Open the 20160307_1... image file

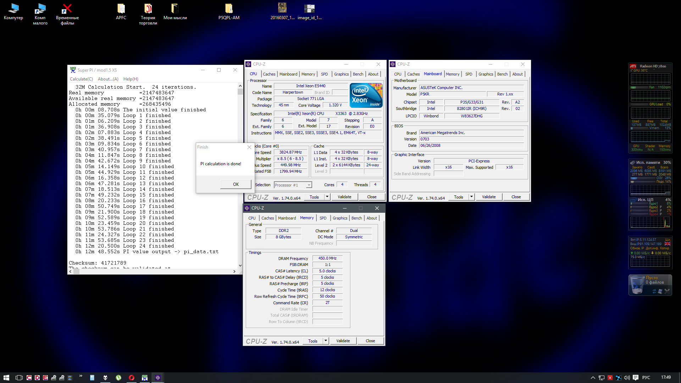(x=282, y=12)
